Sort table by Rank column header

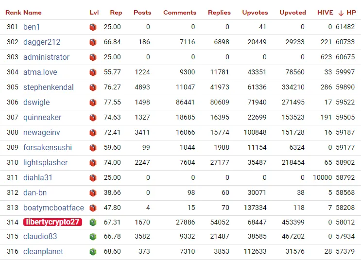[x=13, y=13]
